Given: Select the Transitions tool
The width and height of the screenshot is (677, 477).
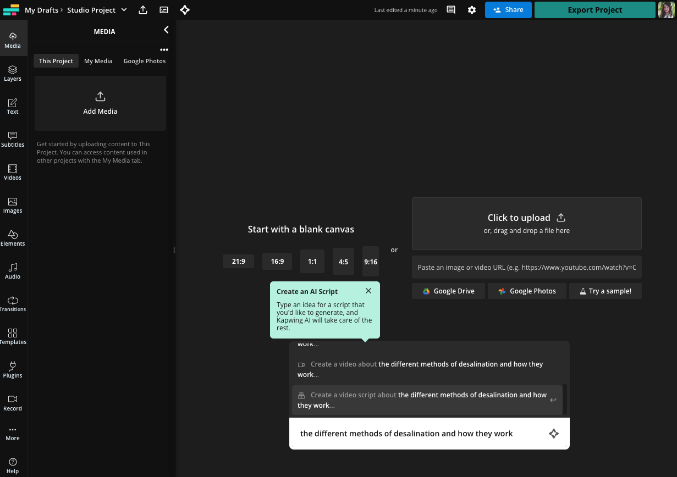Looking at the screenshot, I should pos(13,304).
